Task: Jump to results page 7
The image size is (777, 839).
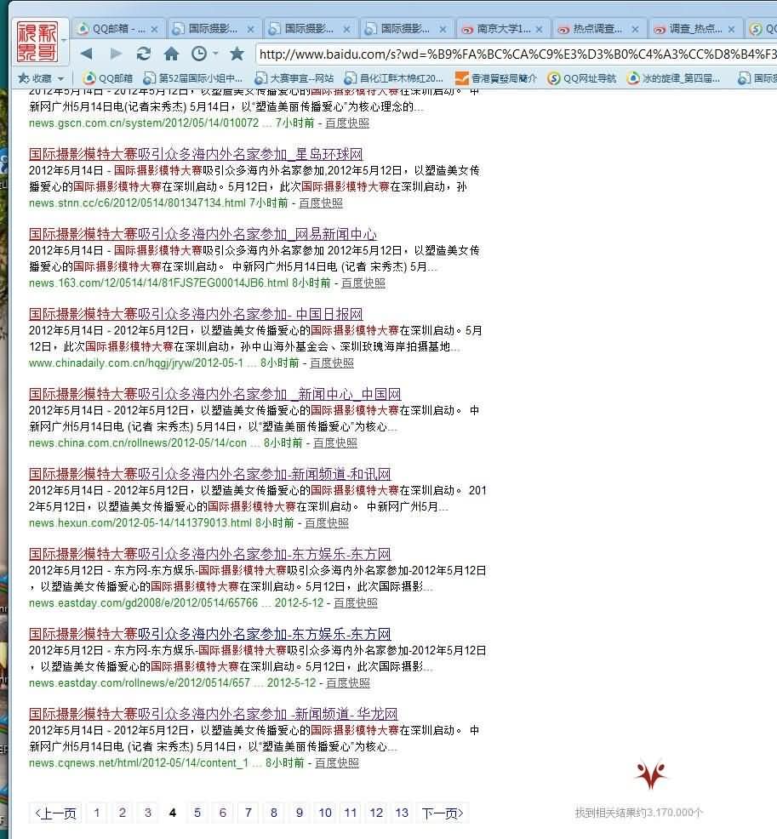Action: 249,813
